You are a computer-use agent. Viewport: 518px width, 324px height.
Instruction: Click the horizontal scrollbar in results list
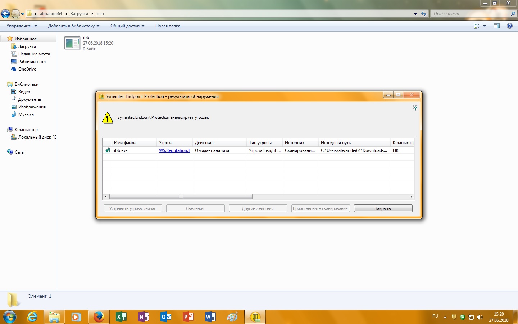[181, 197]
